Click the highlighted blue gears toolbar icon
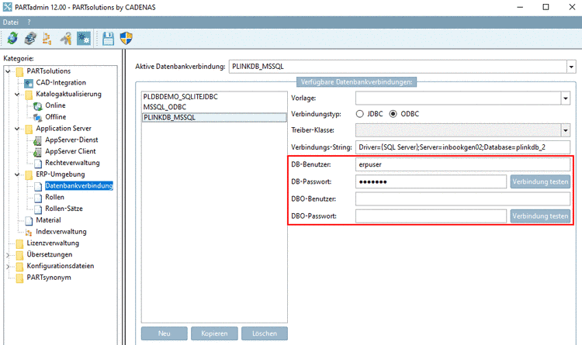The height and width of the screenshot is (345, 582). [x=84, y=38]
